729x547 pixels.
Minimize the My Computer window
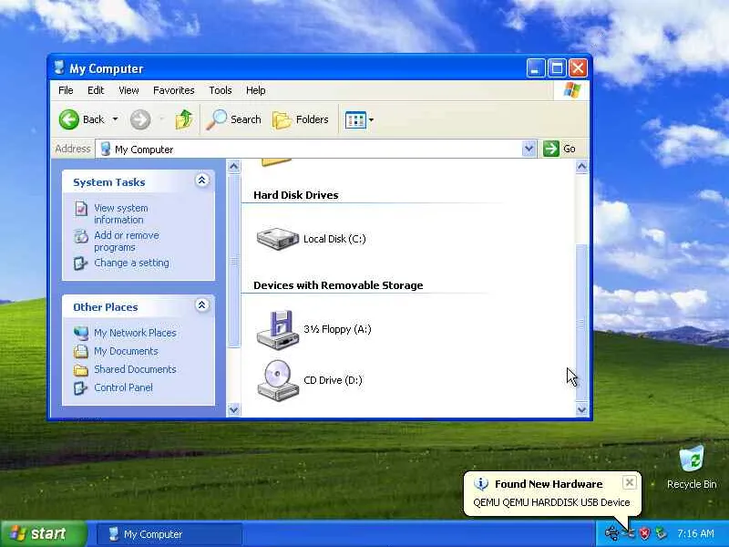(536, 68)
